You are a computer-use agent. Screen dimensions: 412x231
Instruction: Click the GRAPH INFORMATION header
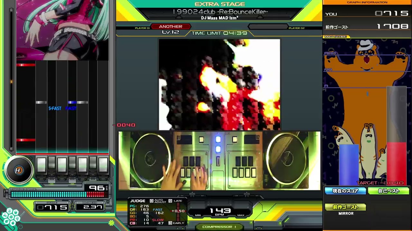tap(367, 2)
